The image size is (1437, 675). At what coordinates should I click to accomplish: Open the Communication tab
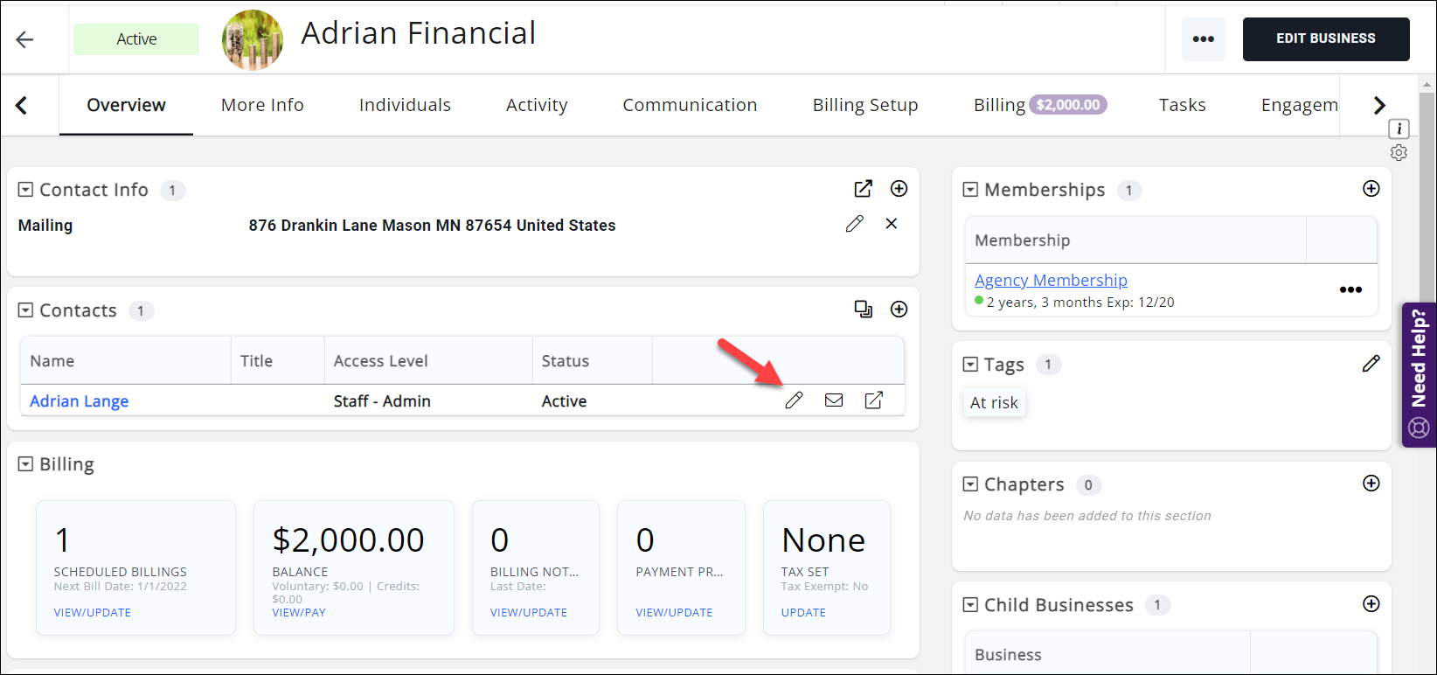point(690,105)
